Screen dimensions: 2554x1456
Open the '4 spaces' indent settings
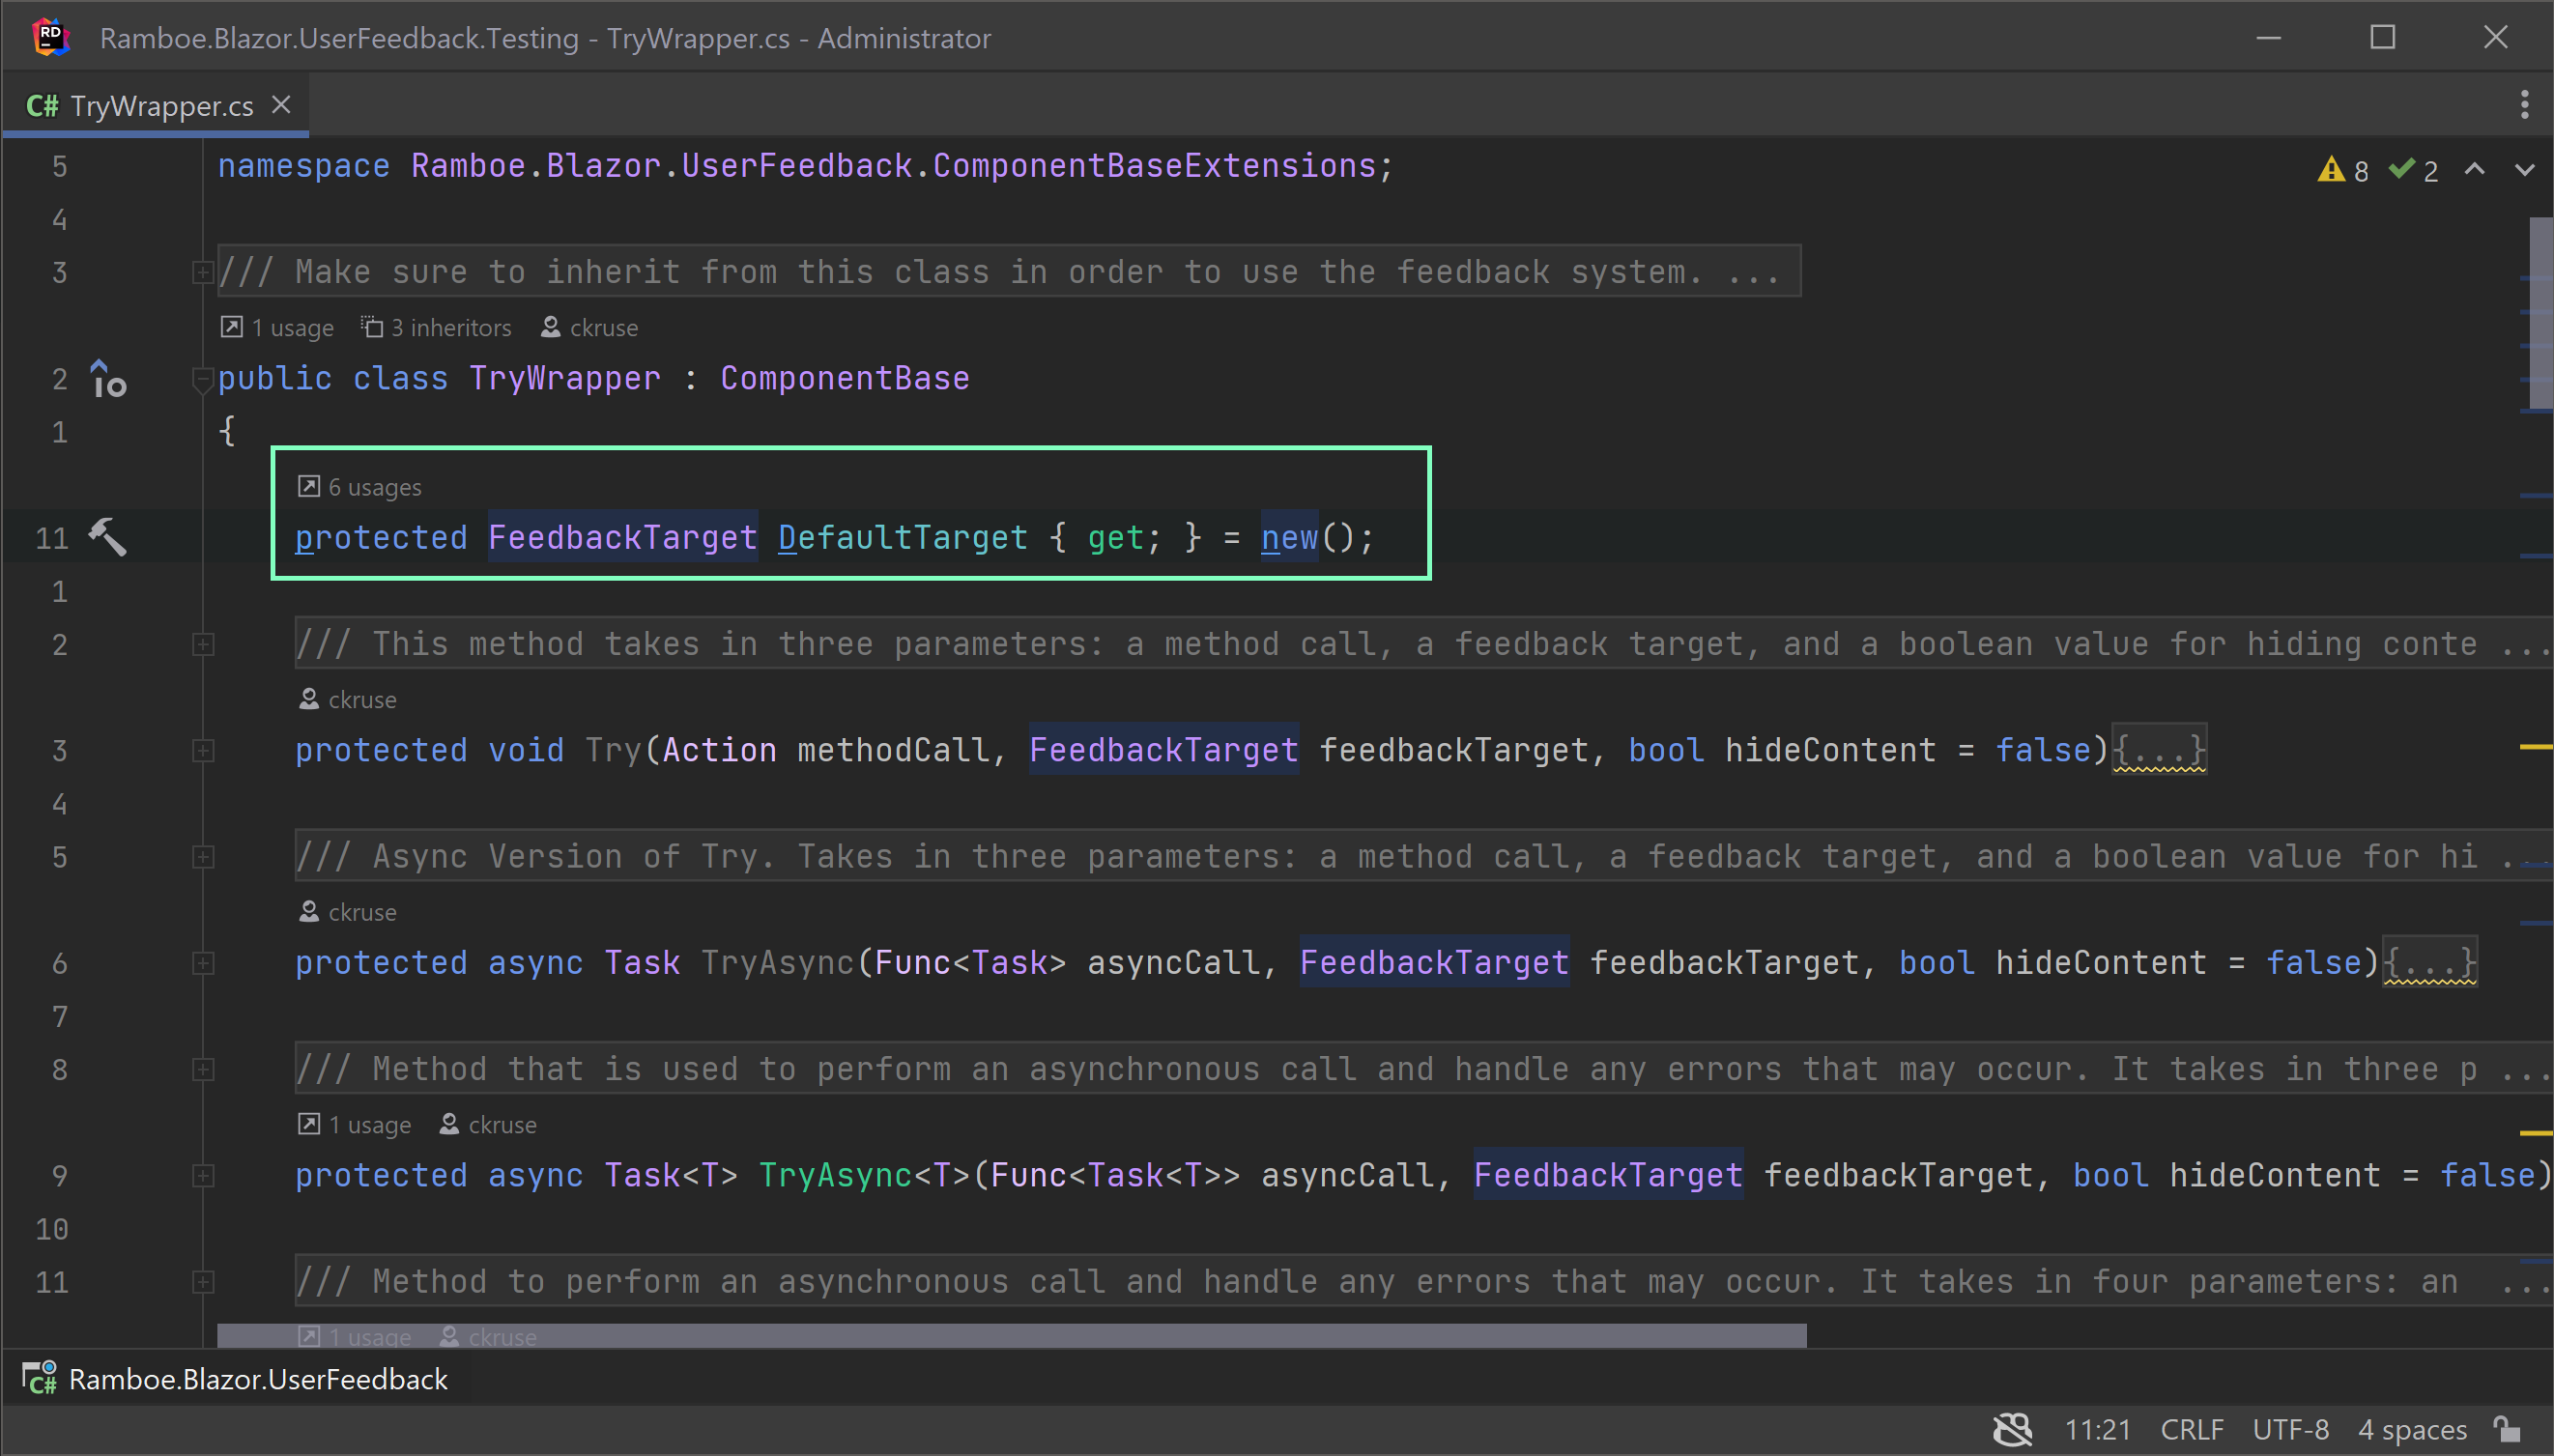(2412, 1430)
